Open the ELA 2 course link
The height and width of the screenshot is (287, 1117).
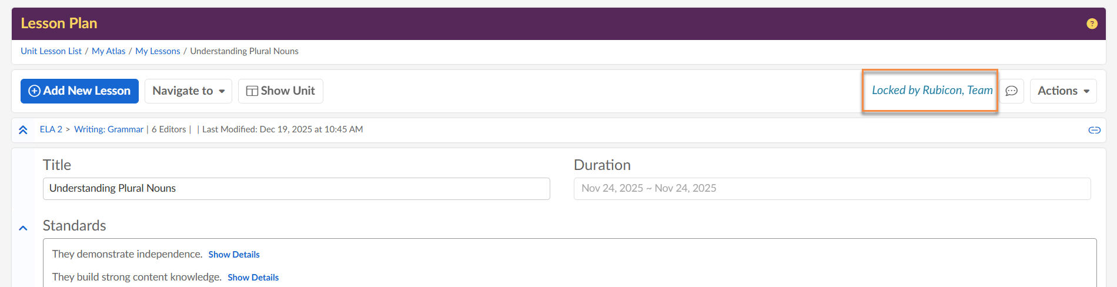[51, 129]
